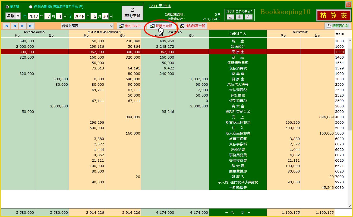Viewport: 353px width, 217px height.
Task: Select 任意の期間 radio option
Action: (x=31, y=7)
